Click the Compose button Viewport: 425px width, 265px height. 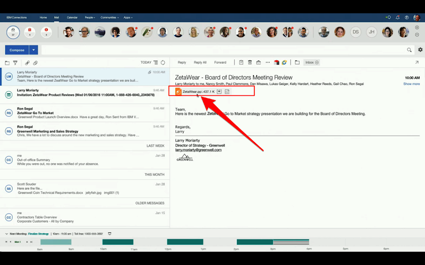(17, 50)
